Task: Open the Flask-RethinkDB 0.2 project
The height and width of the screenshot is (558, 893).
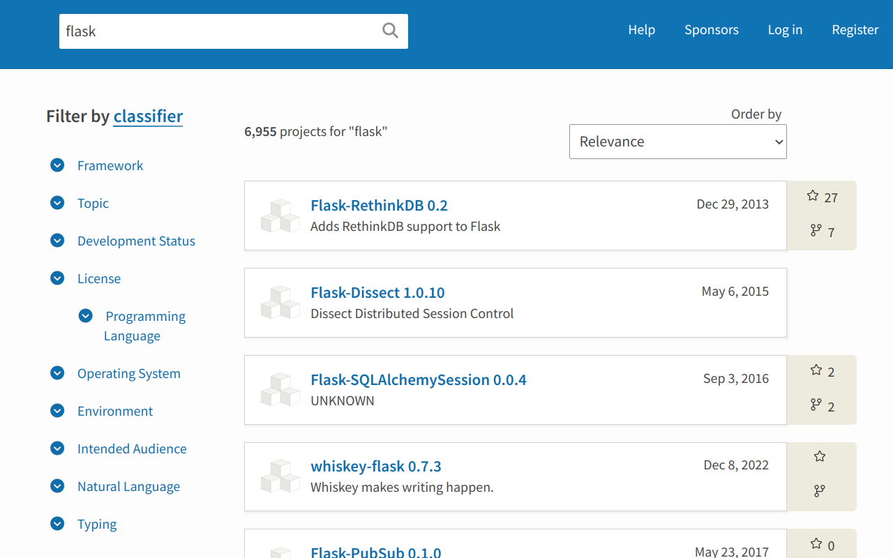Action: (x=379, y=205)
